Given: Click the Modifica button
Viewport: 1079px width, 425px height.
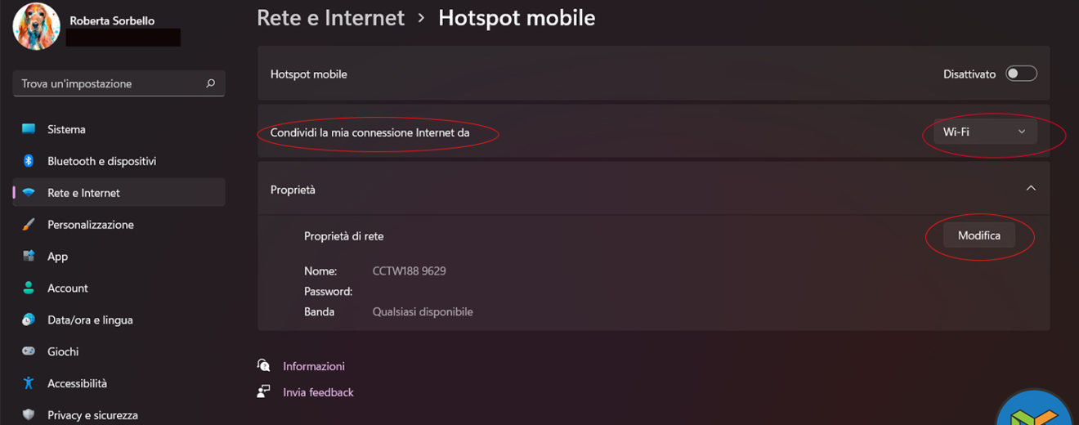Looking at the screenshot, I should pyautogui.click(x=978, y=235).
